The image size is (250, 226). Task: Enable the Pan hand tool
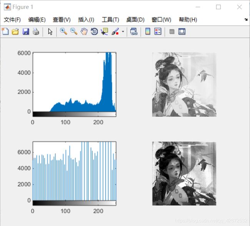pyautogui.click(x=84, y=32)
